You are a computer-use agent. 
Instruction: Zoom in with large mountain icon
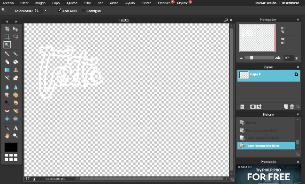(x=278, y=58)
